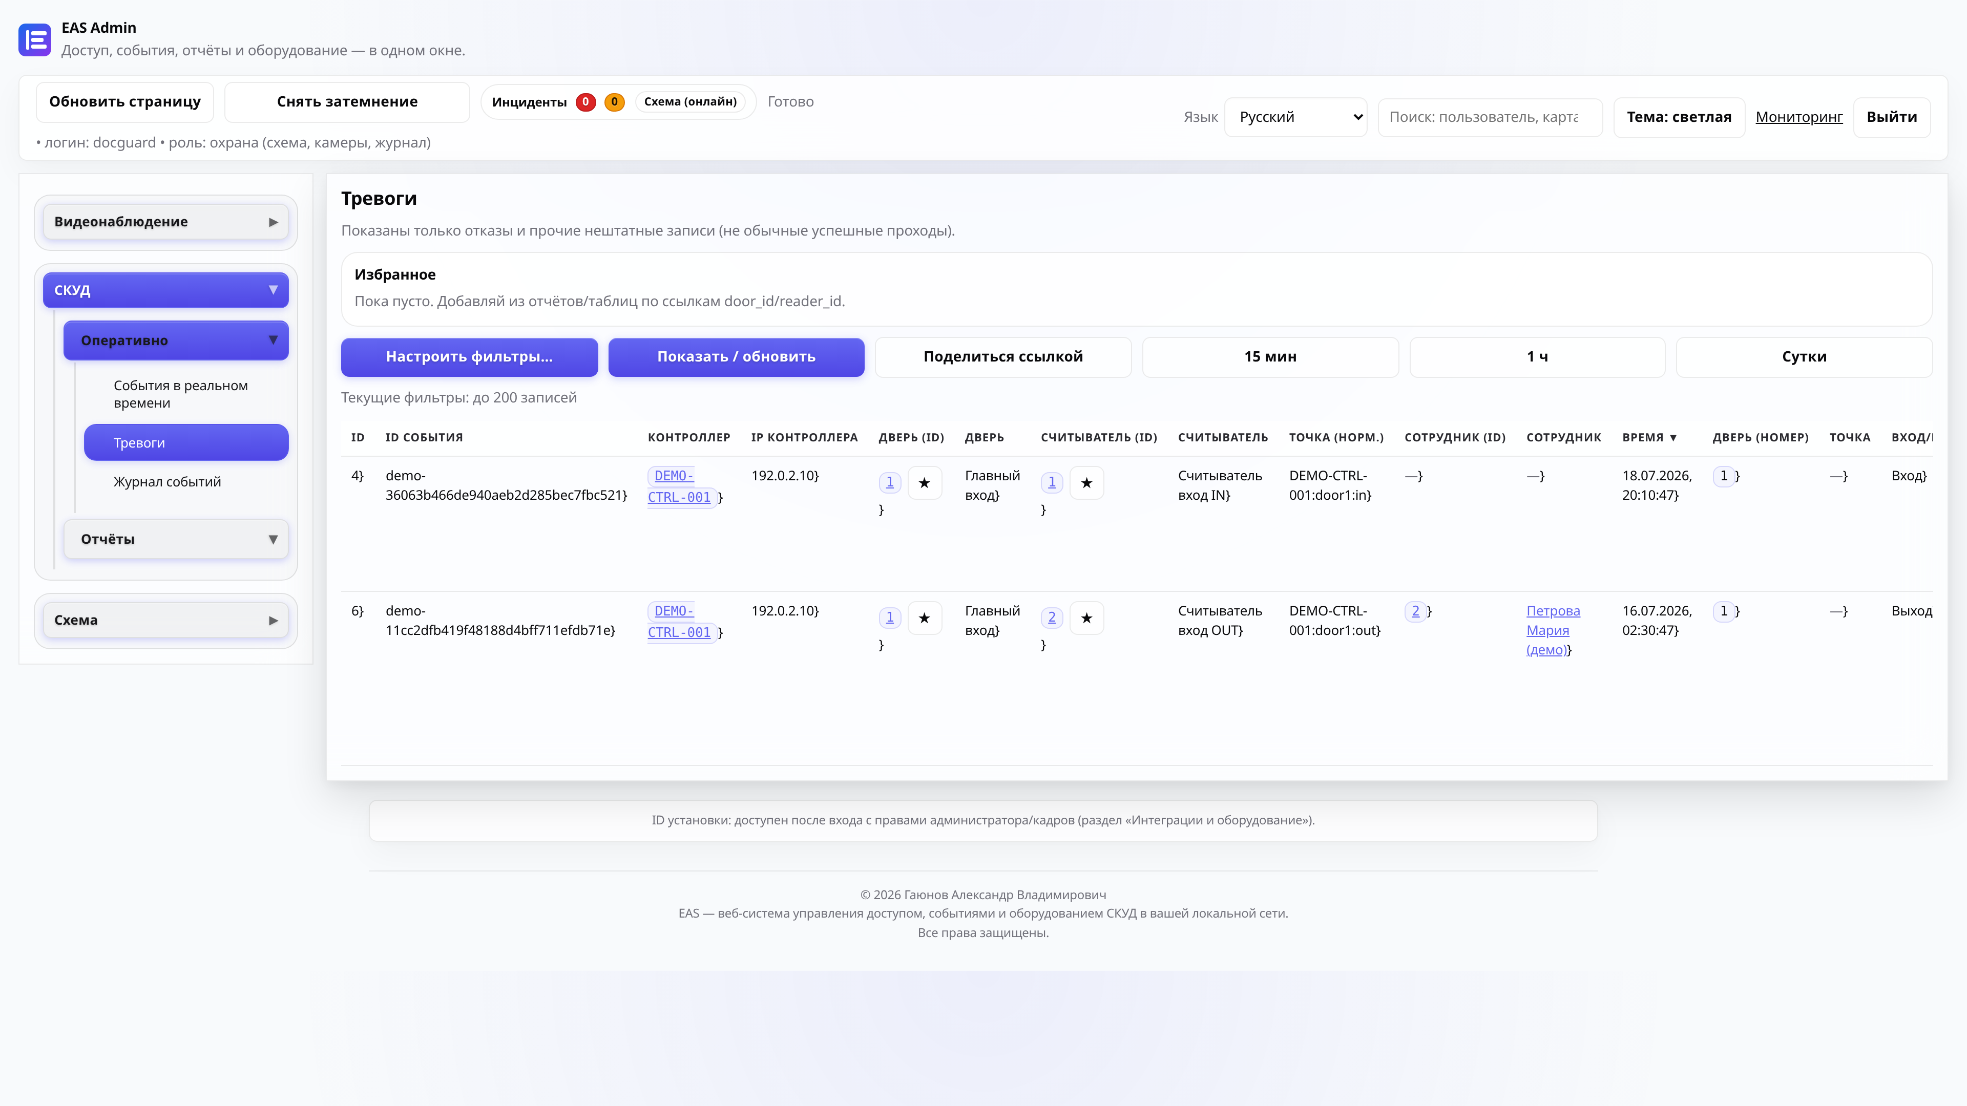Expand the Видеонаблюдение sidebar section
The image size is (1967, 1106).
point(165,222)
